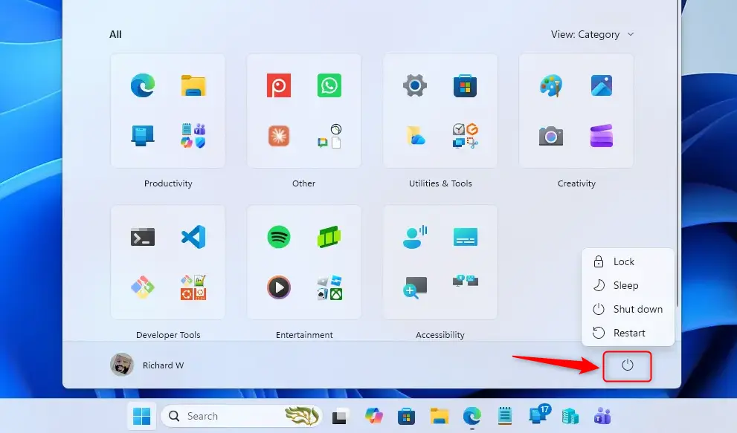
Task: Open File Explorer in the Productivity group
Action: 193,85
